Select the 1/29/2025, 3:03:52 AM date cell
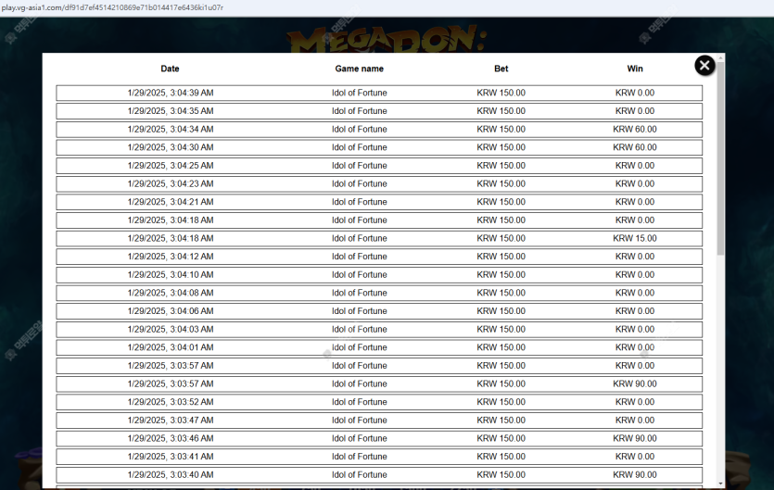 pos(171,402)
